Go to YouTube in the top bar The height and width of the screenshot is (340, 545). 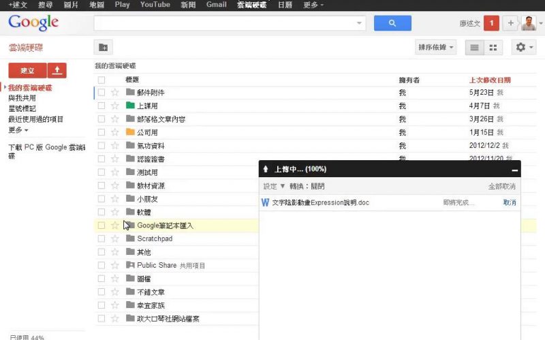coord(155,5)
